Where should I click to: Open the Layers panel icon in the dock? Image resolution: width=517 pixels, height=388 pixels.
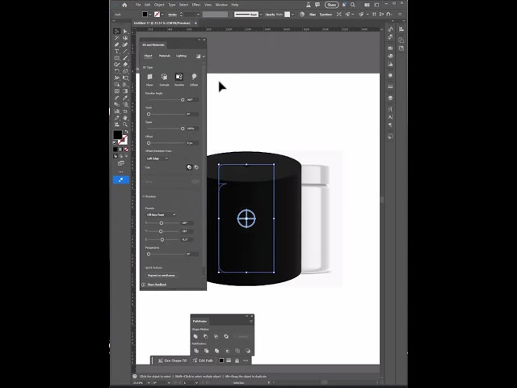point(390,98)
